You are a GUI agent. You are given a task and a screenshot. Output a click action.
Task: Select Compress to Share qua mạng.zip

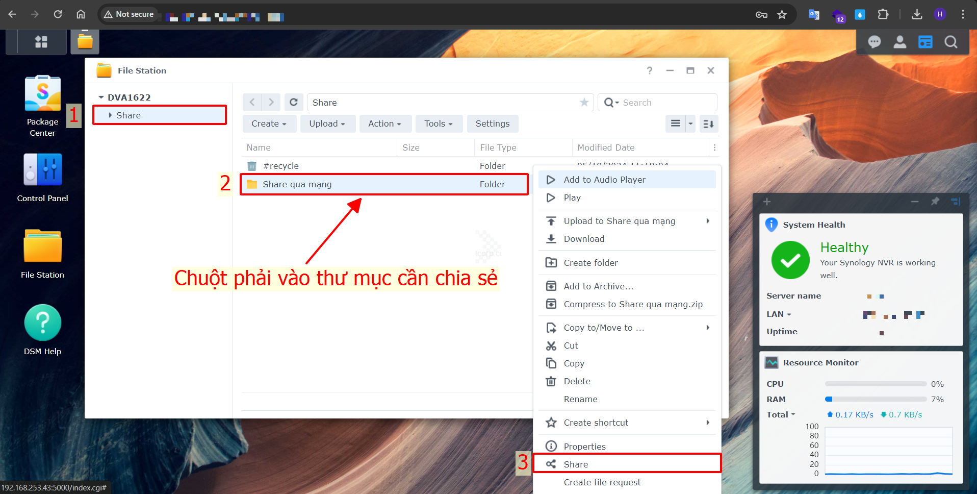click(x=633, y=304)
